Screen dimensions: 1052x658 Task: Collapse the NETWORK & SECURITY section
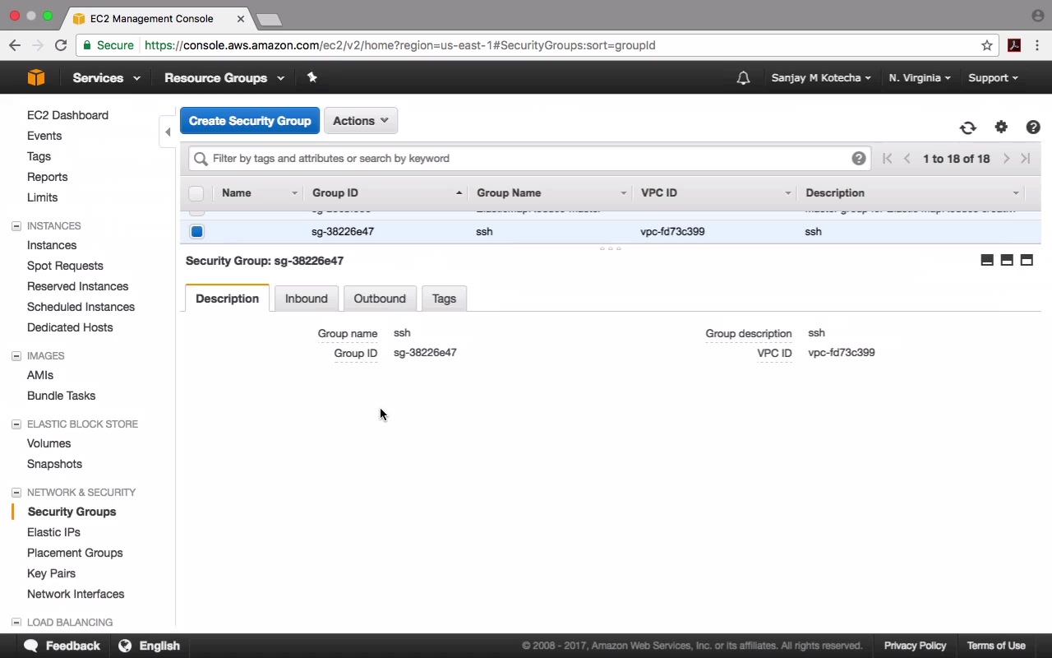16,493
